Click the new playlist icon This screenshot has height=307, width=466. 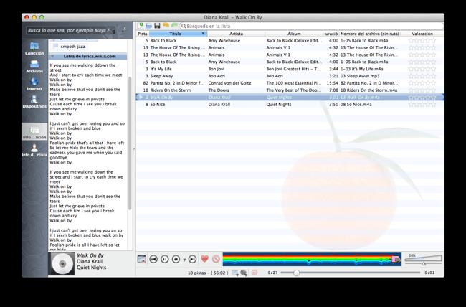point(141,26)
